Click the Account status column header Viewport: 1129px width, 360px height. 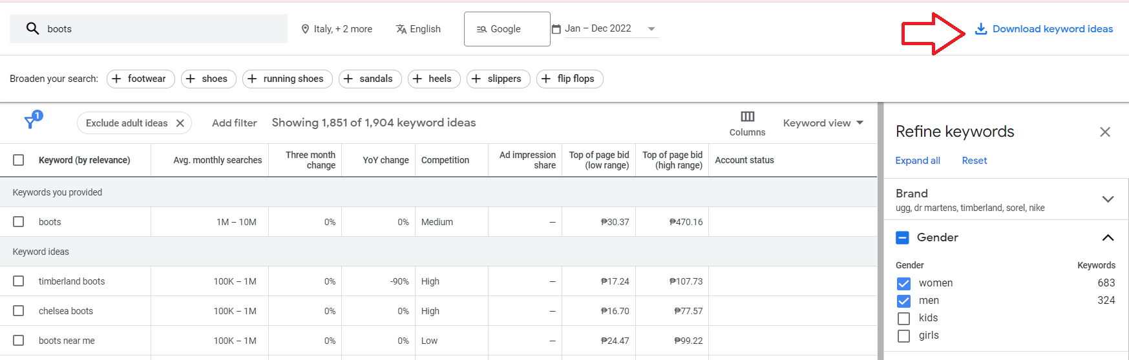[x=744, y=160]
